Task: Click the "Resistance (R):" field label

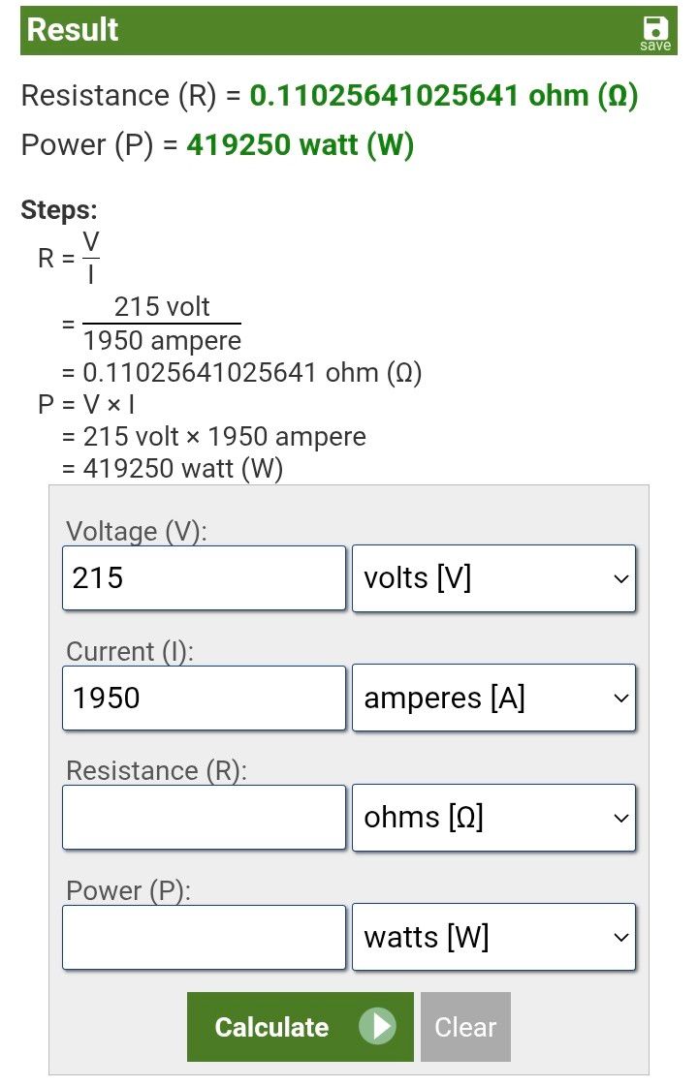Action: click(156, 771)
